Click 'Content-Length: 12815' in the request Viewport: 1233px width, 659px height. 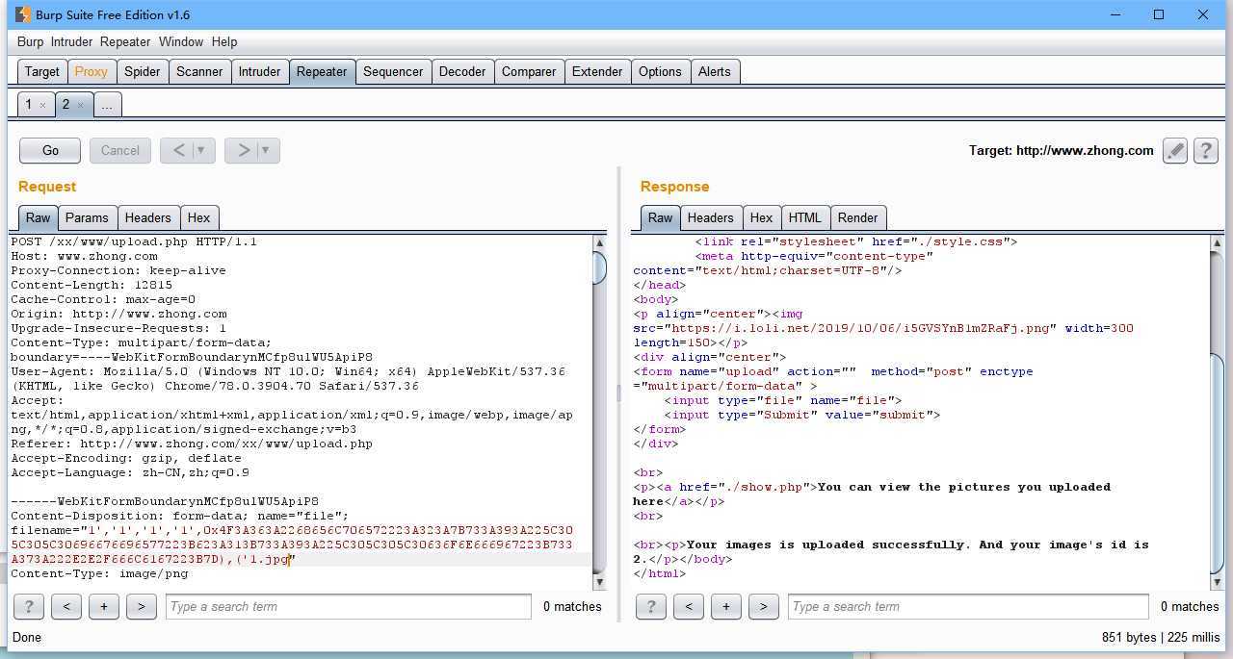coord(92,285)
